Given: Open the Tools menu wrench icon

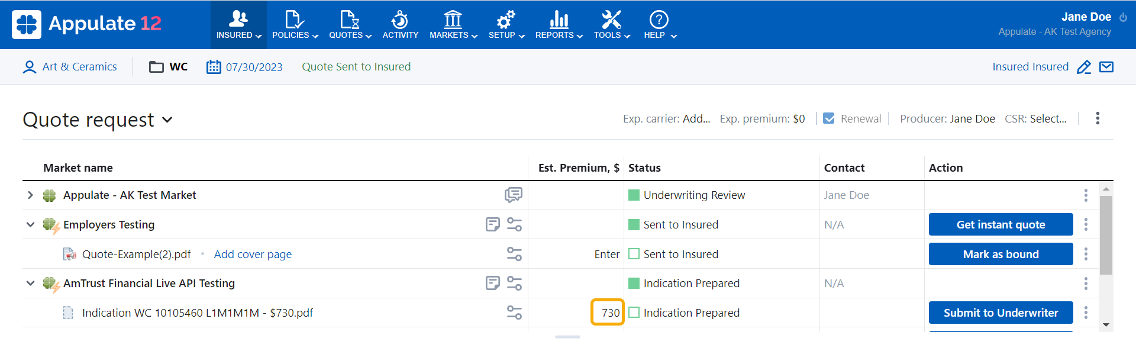Looking at the screenshot, I should (x=611, y=20).
